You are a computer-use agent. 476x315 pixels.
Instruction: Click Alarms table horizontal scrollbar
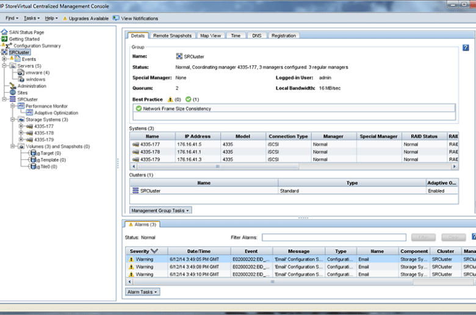click(273, 281)
